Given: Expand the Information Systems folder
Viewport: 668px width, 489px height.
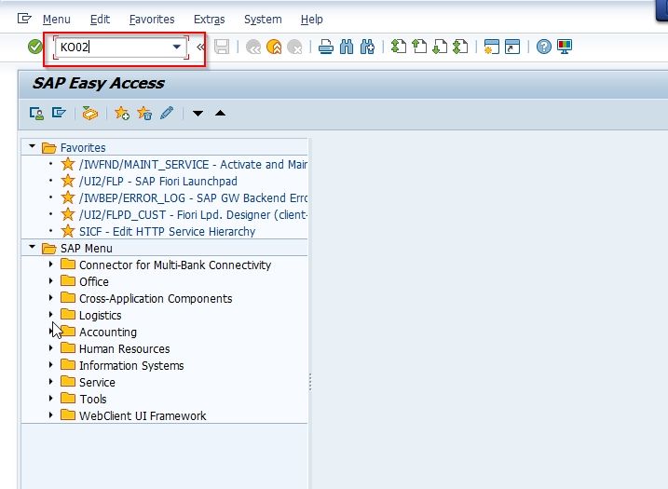Looking at the screenshot, I should (x=50, y=364).
